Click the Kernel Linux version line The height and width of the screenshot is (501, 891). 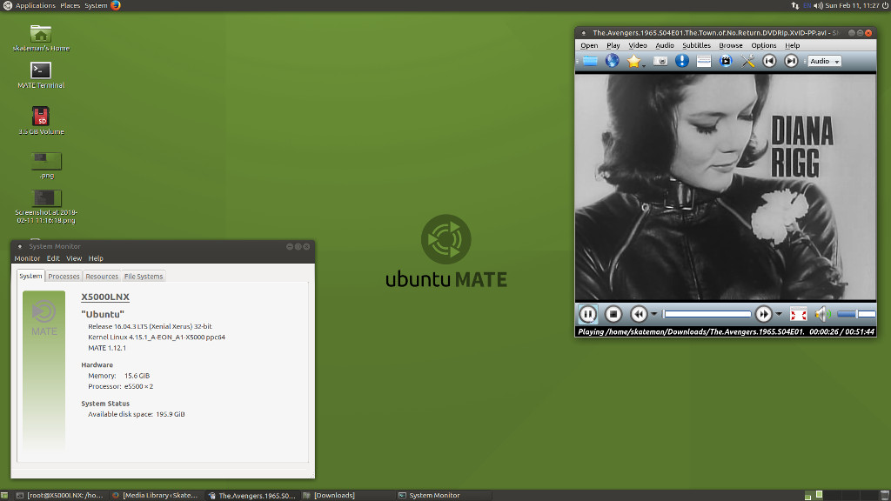click(157, 337)
